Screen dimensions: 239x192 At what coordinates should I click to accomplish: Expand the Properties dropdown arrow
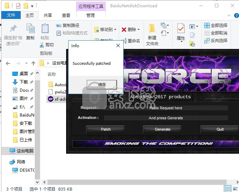(x=181, y=41)
